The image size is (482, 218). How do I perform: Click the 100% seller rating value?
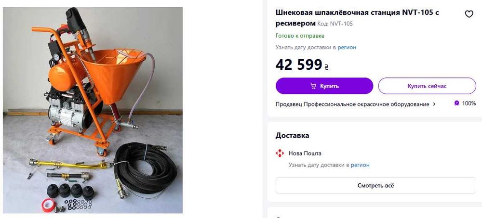(x=469, y=103)
